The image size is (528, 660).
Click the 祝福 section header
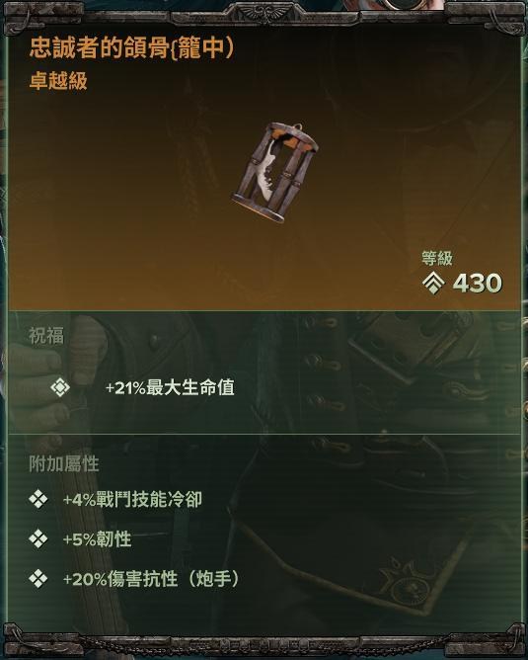pos(46,336)
